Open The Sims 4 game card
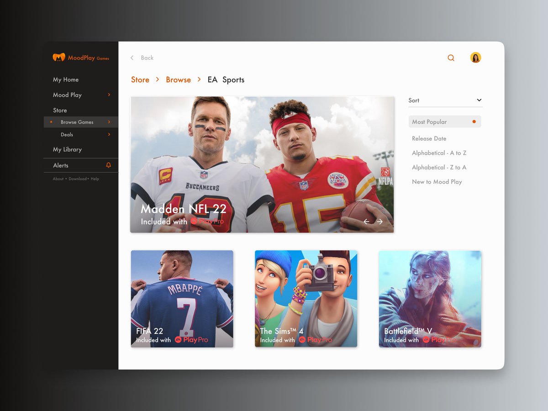Viewport: 548px width, 411px height. [306, 299]
